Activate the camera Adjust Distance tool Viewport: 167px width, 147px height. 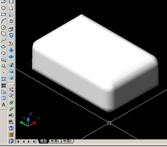(11, 122)
